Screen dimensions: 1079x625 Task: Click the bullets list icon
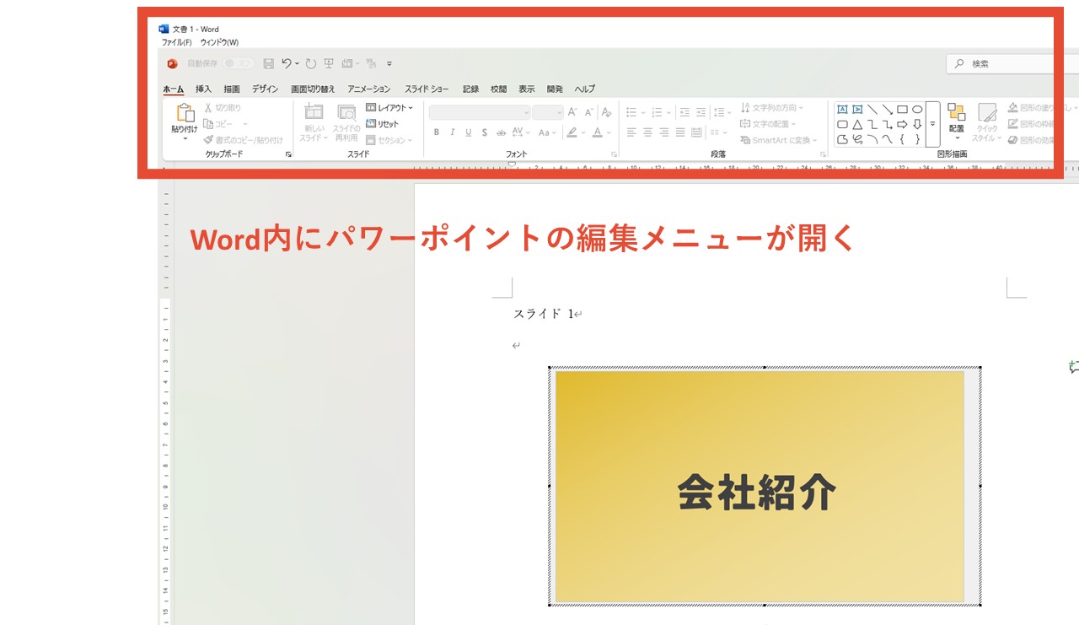631,112
